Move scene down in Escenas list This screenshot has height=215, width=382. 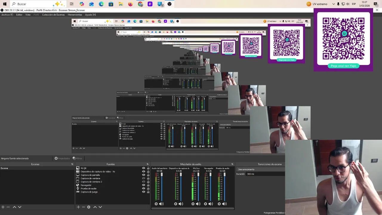point(20,207)
